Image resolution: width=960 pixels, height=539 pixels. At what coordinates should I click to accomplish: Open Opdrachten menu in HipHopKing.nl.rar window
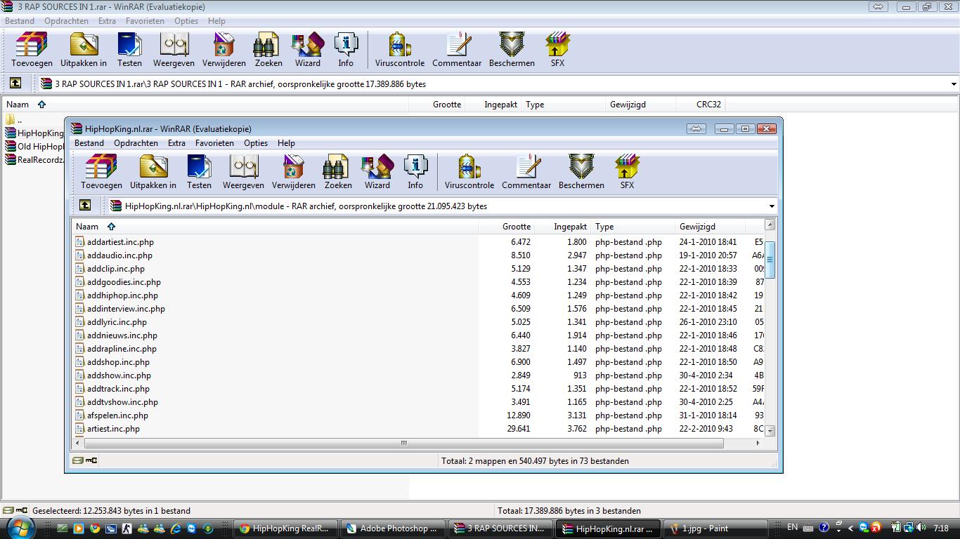tap(136, 142)
